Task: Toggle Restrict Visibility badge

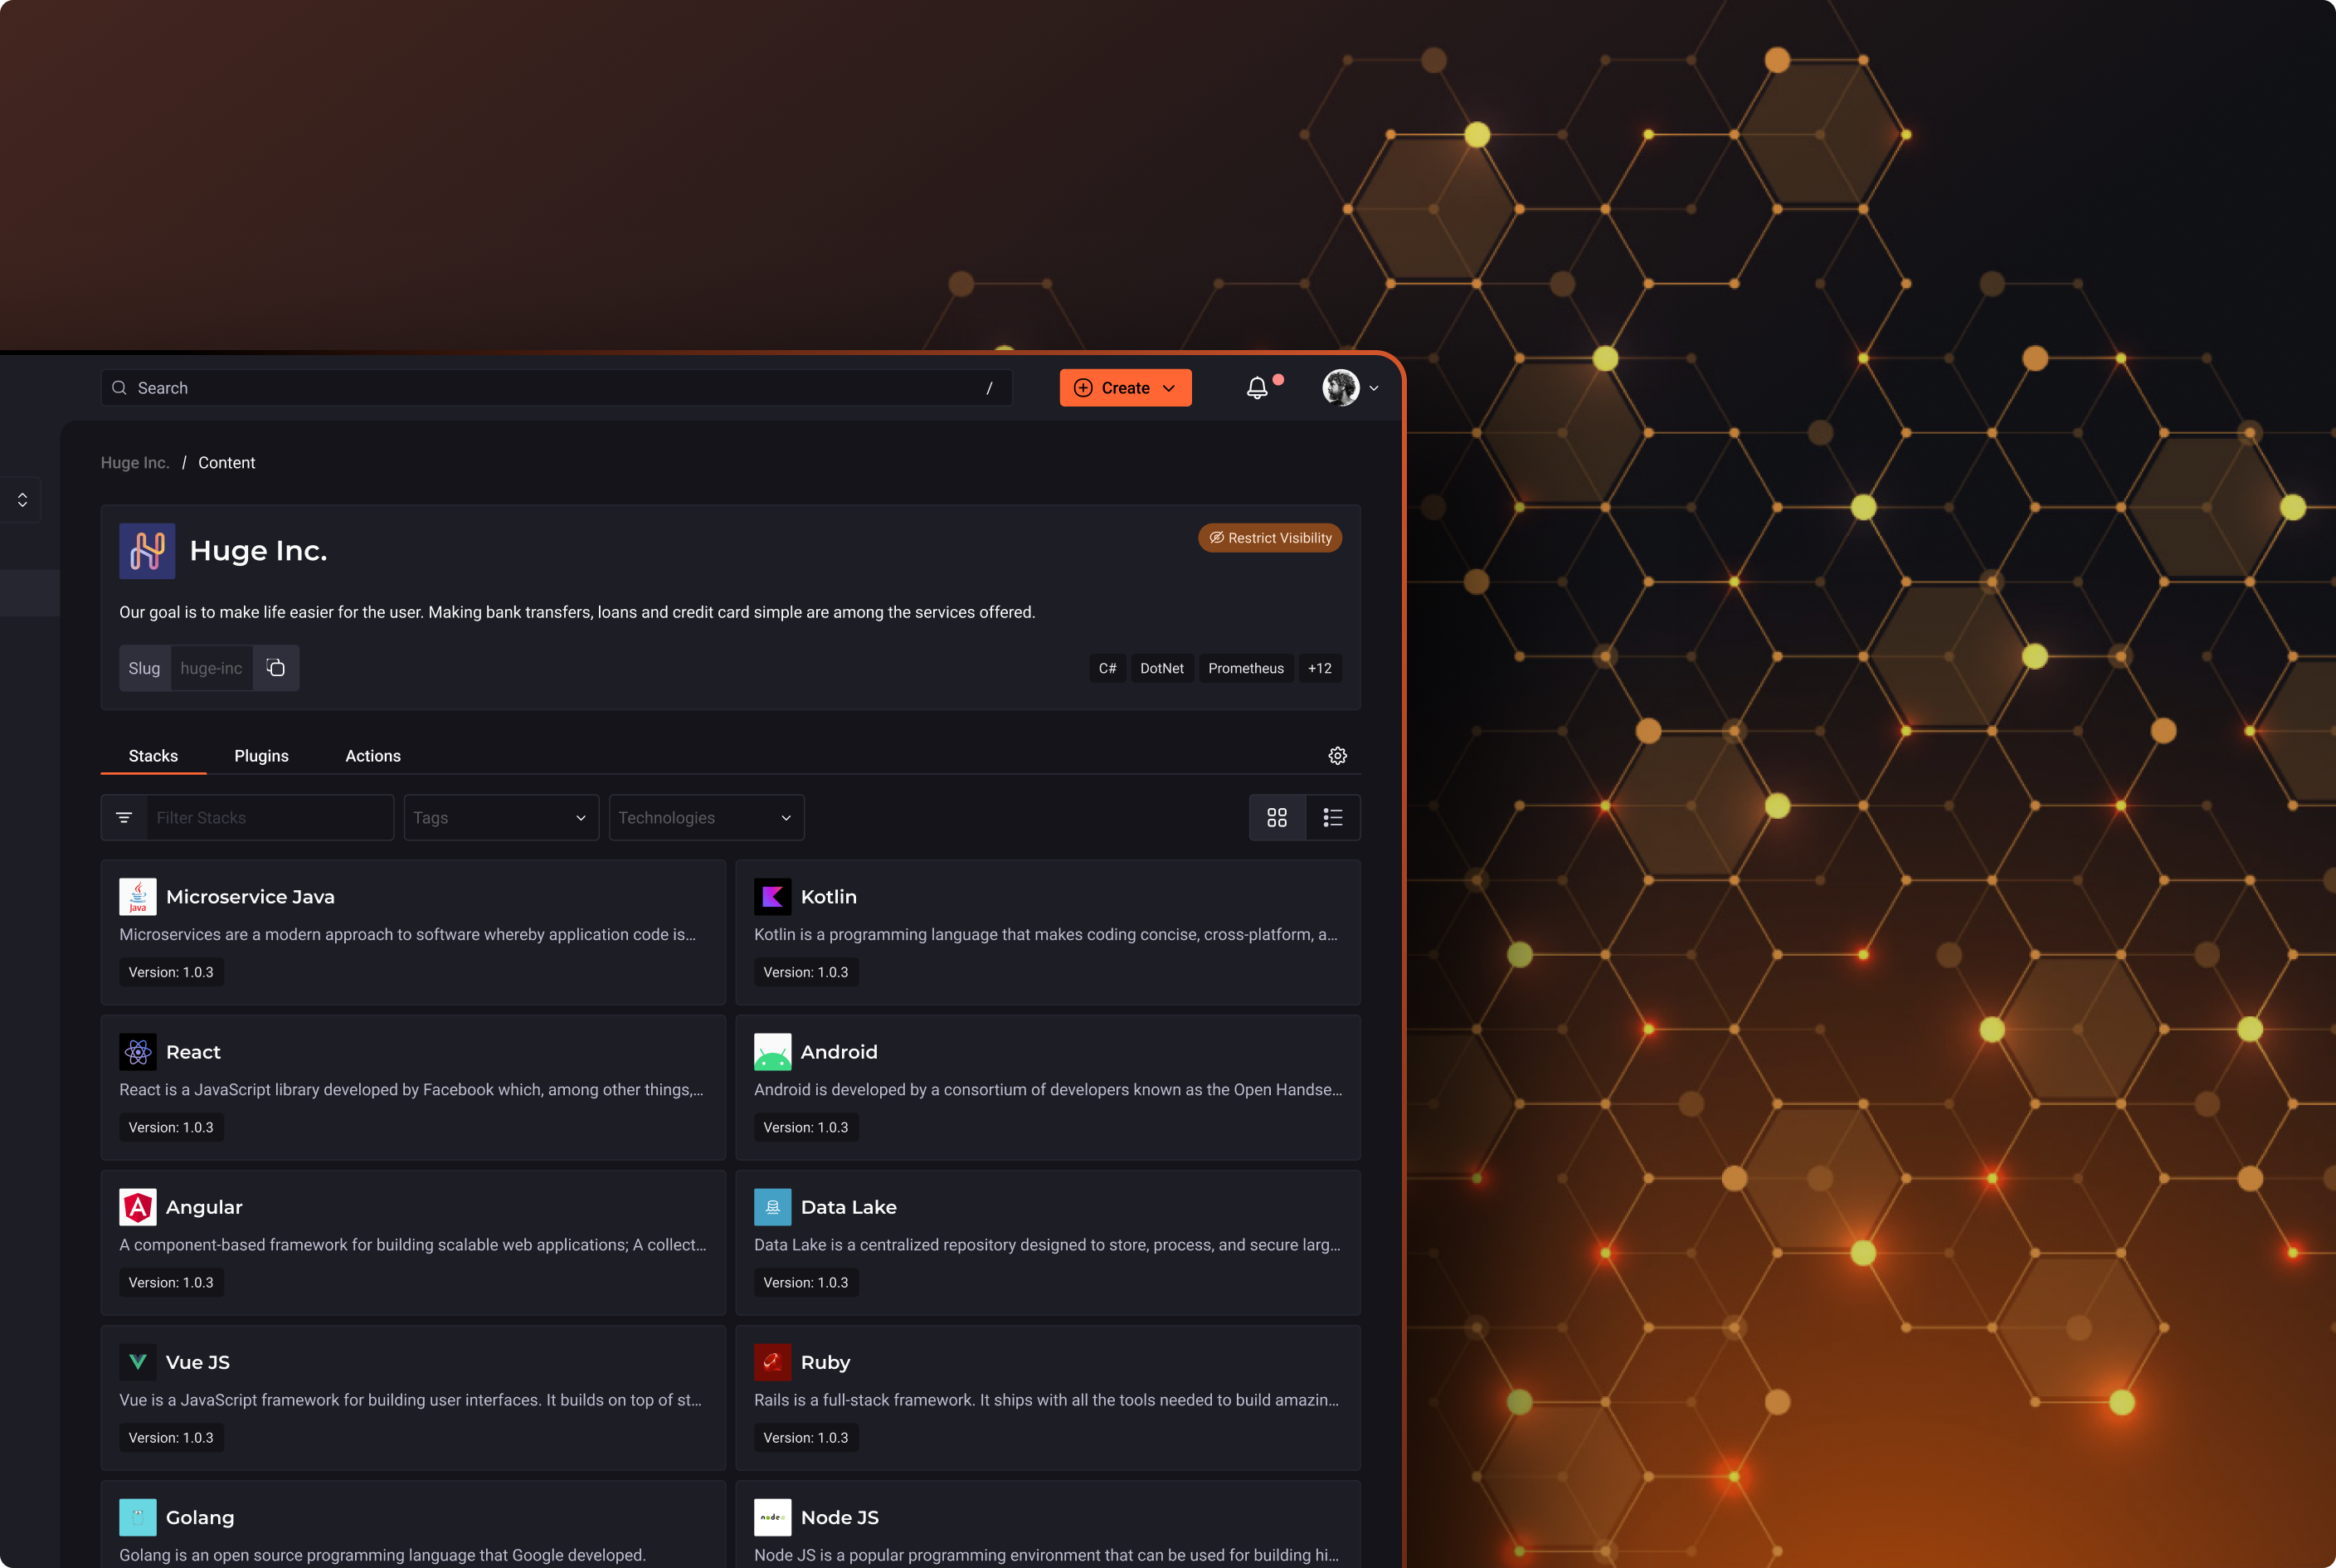Action: tap(1270, 538)
